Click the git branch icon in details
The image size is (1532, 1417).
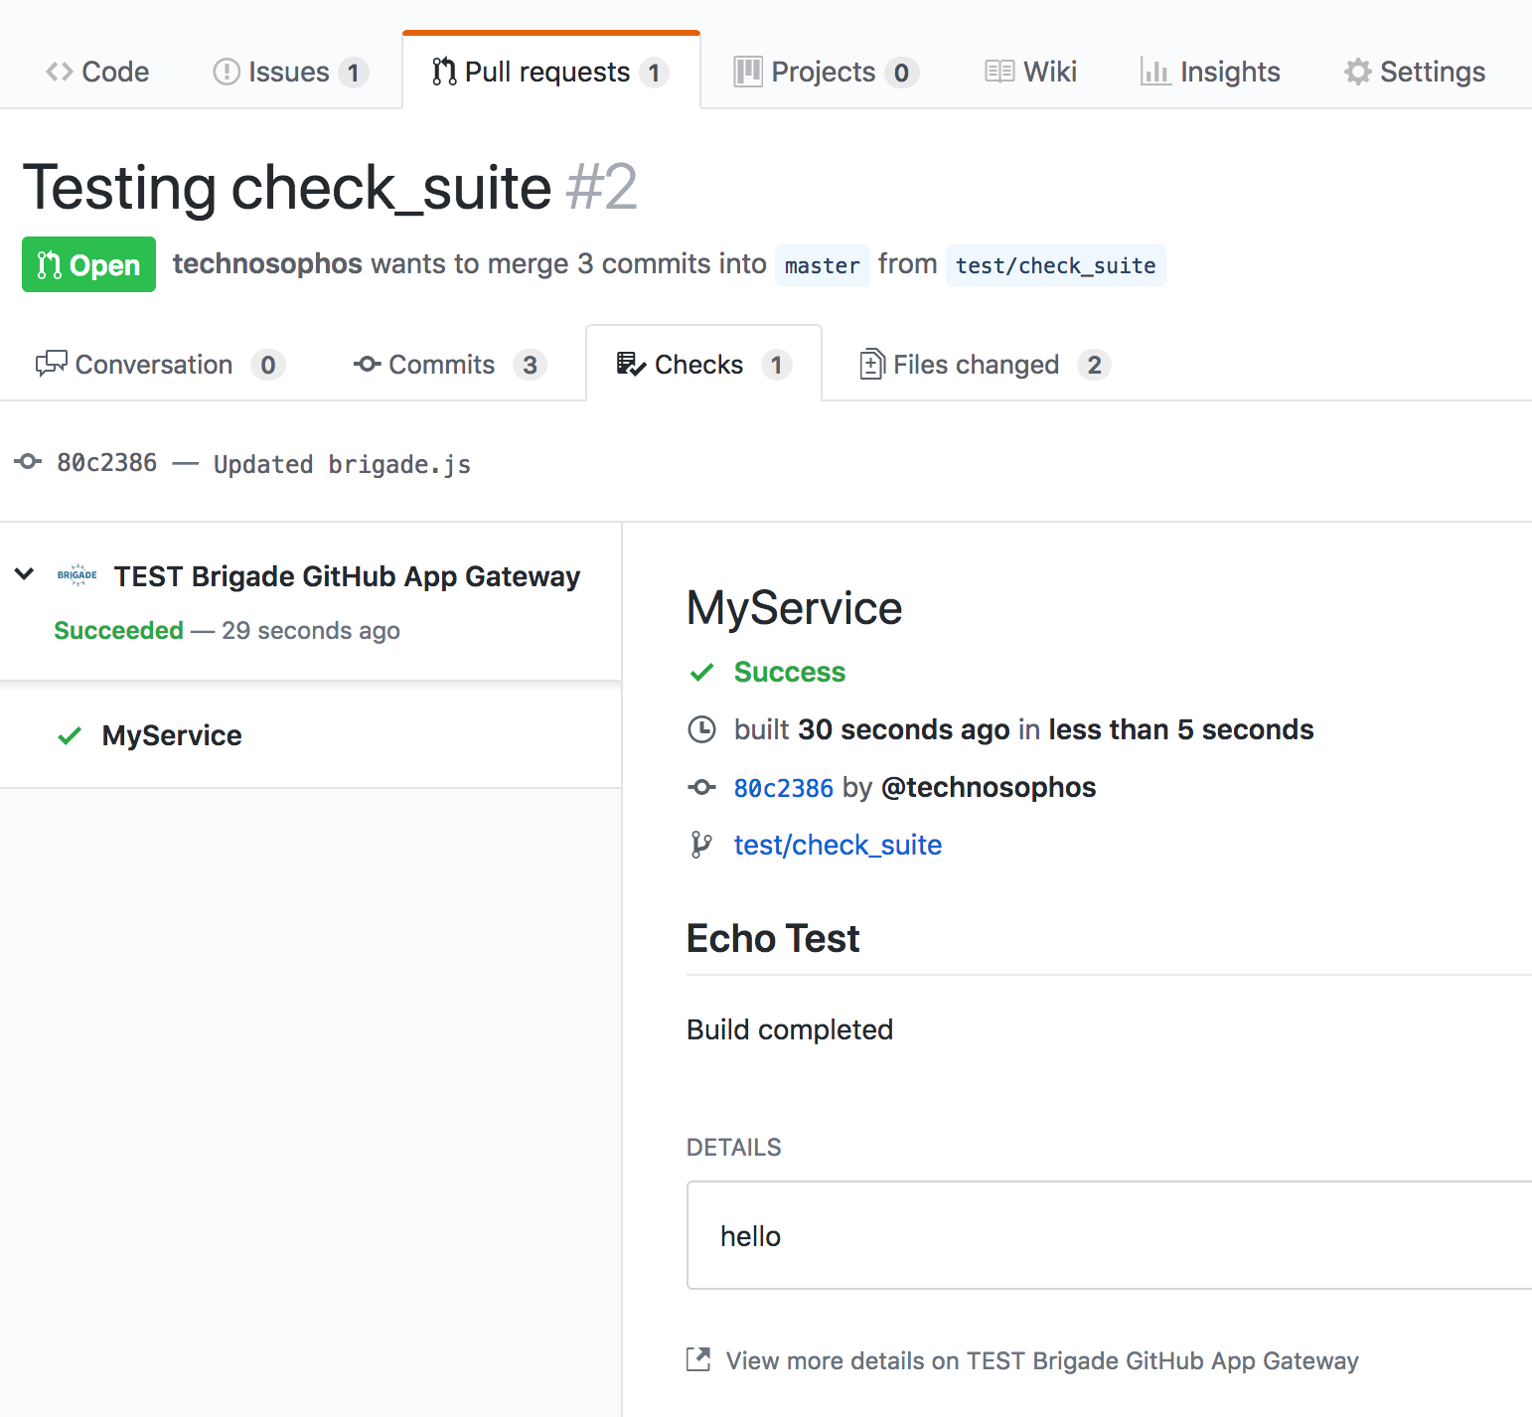701,845
